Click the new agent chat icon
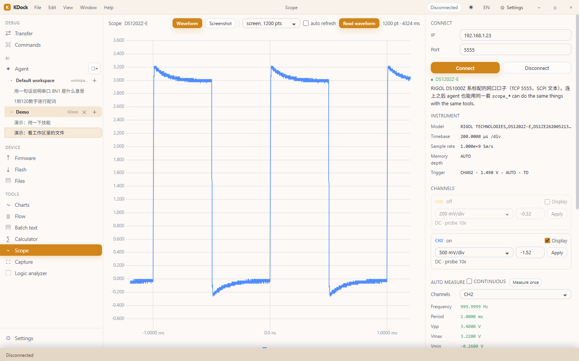Screen dimensions: 579x361 click(x=94, y=68)
